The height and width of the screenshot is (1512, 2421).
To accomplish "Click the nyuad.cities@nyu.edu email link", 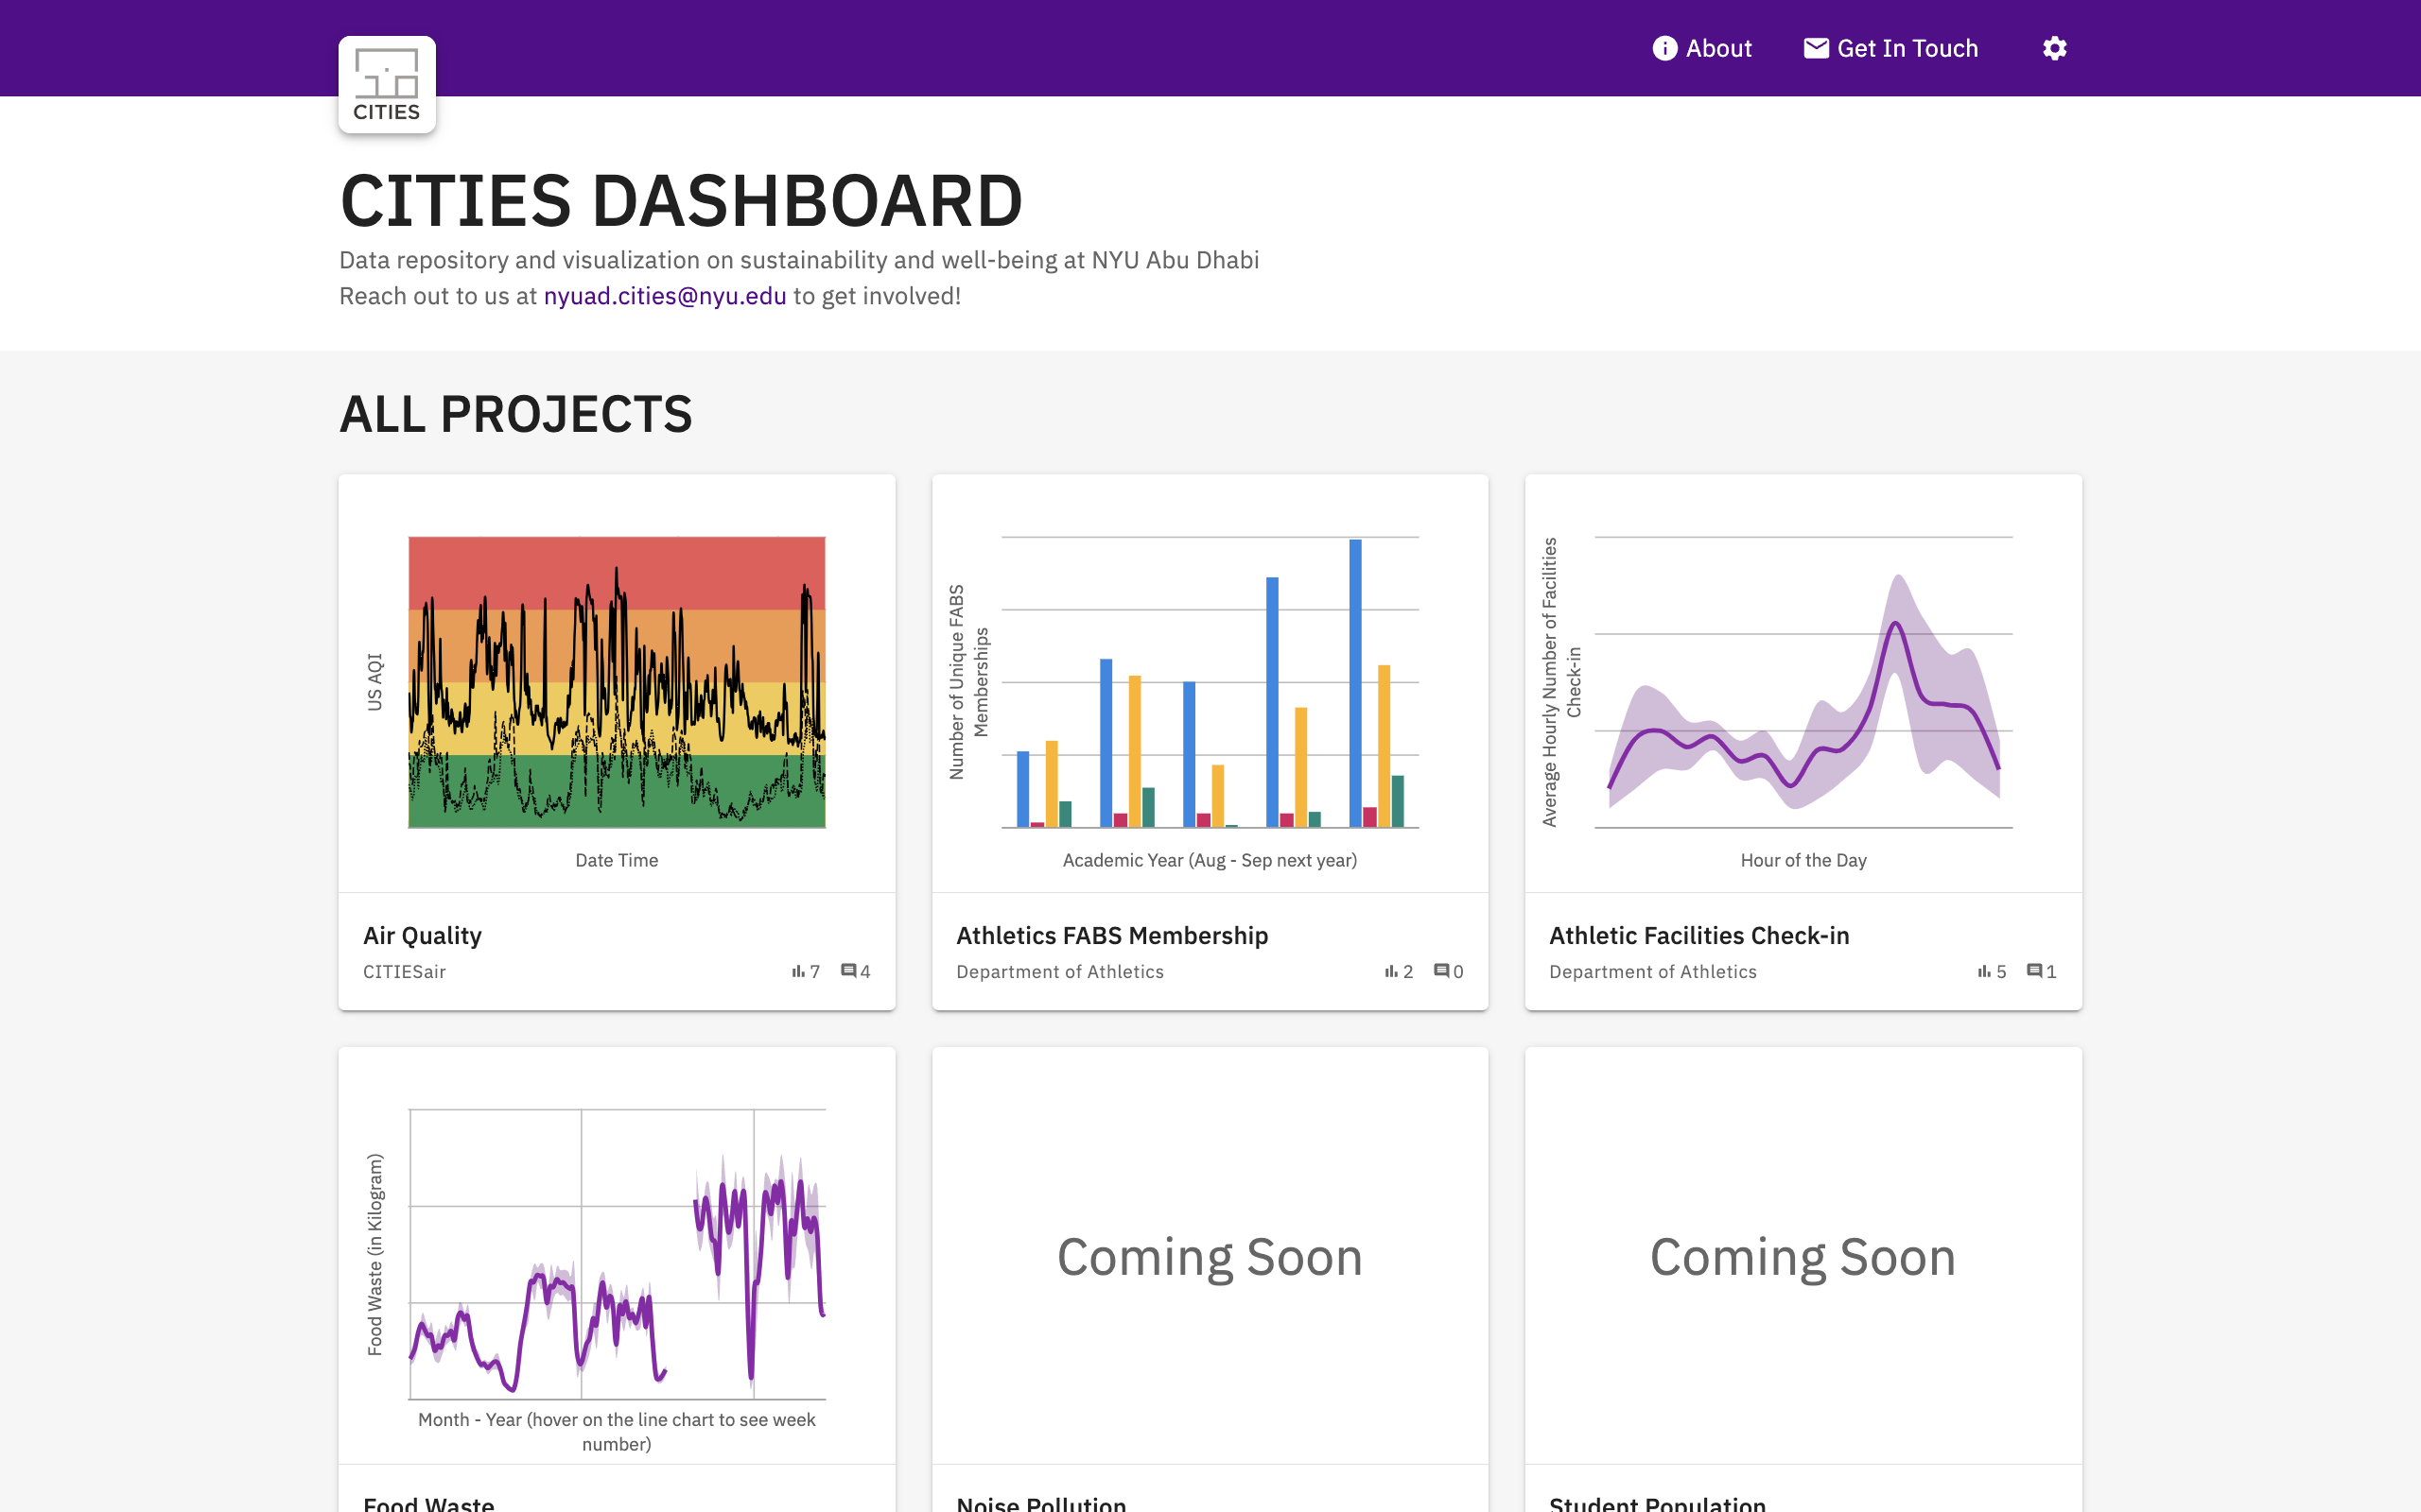I will click(x=664, y=296).
